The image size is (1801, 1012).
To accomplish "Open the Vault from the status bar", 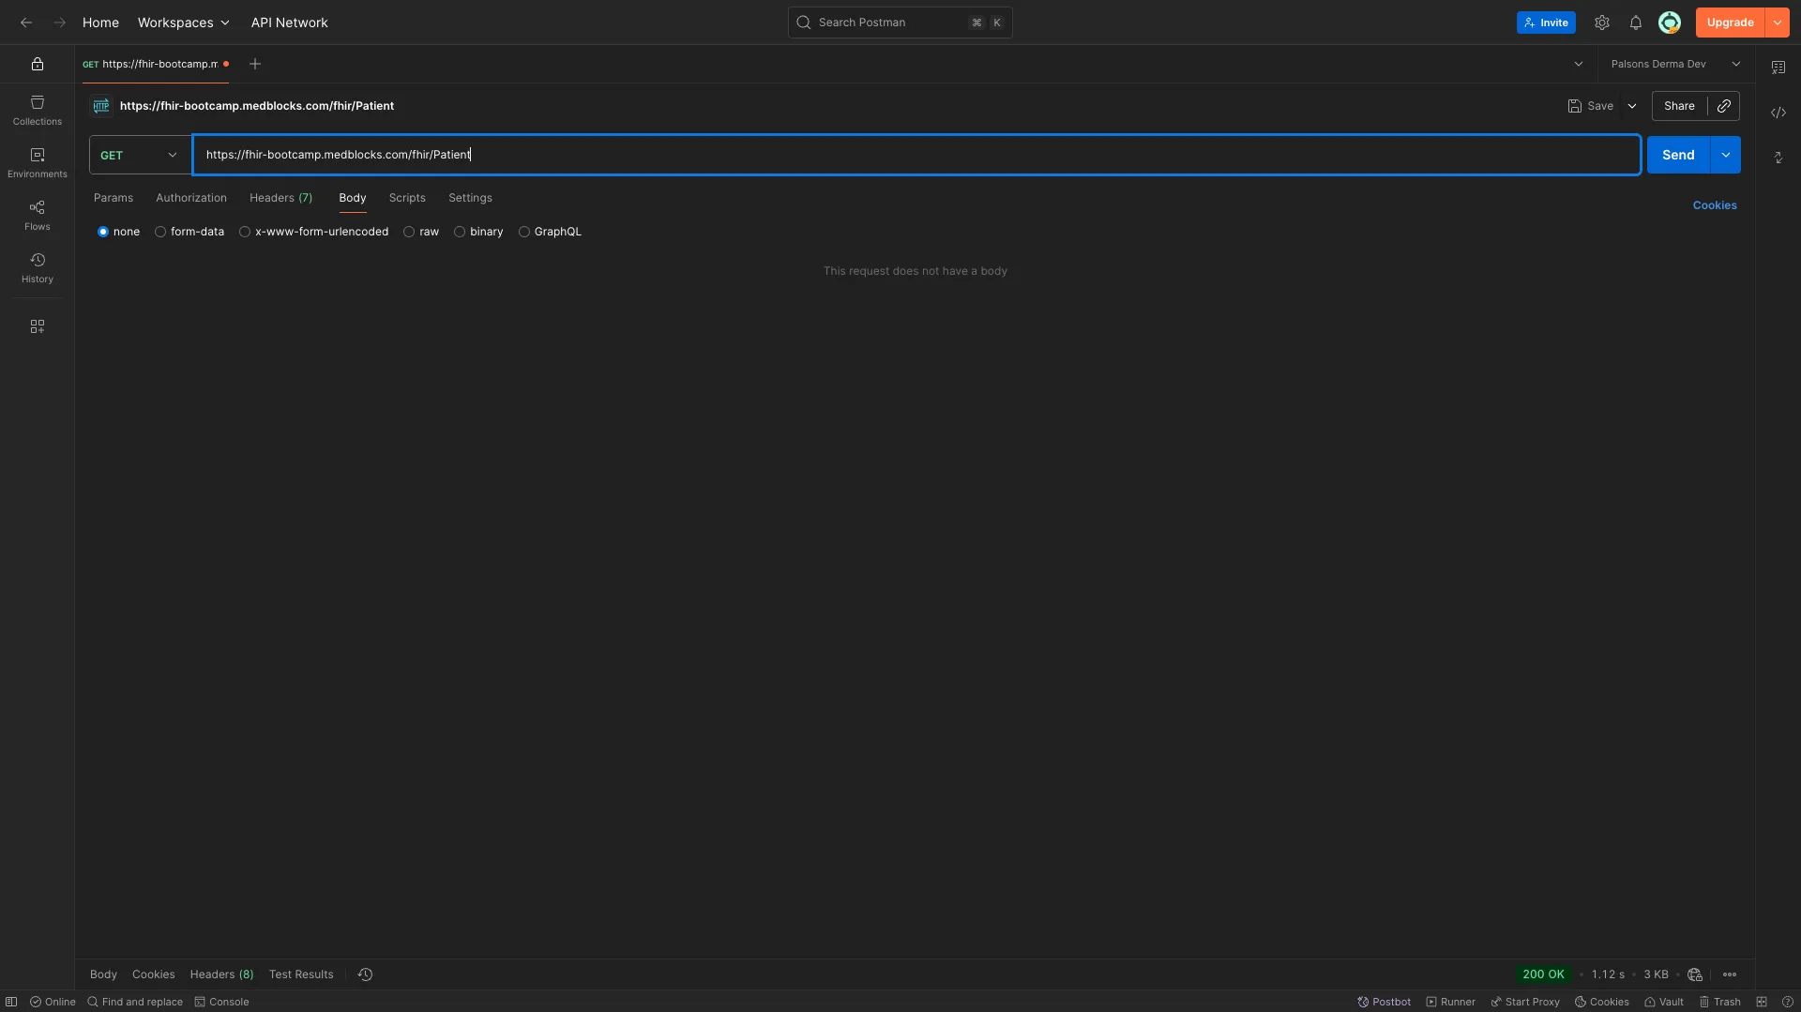I will click(x=1664, y=1002).
